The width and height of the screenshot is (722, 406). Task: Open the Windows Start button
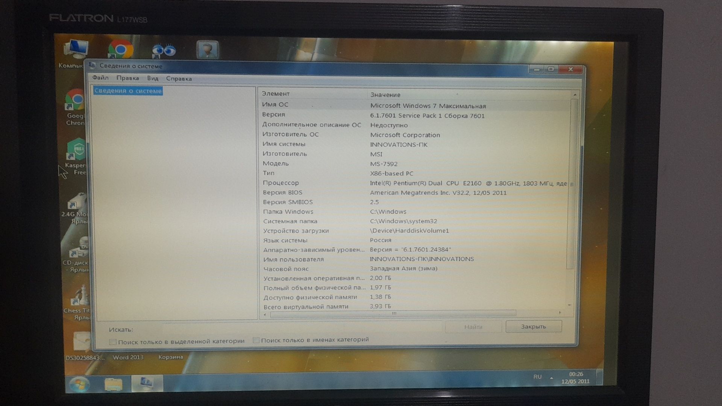pyautogui.click(x=79, y=384)
